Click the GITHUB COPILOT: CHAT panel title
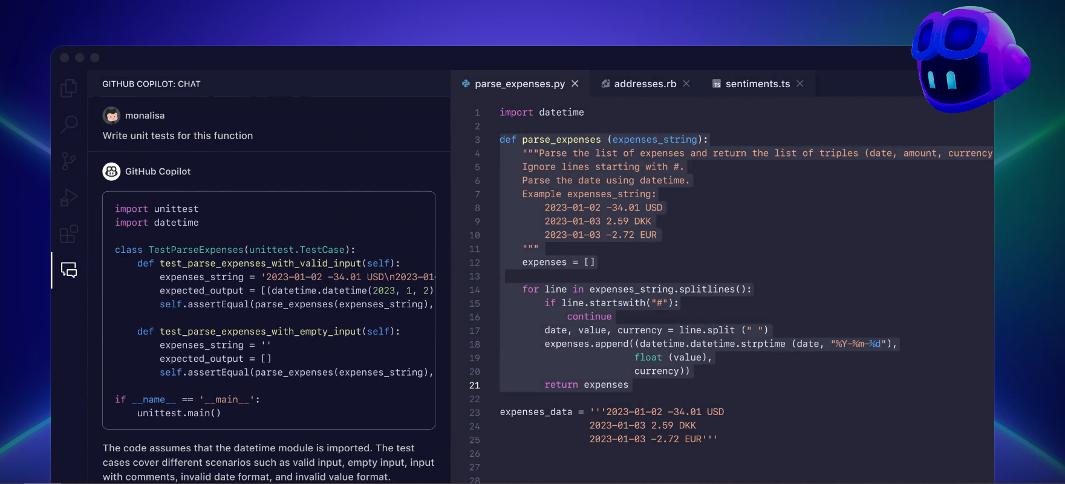The image size is (1065, 484). point(151,84)
